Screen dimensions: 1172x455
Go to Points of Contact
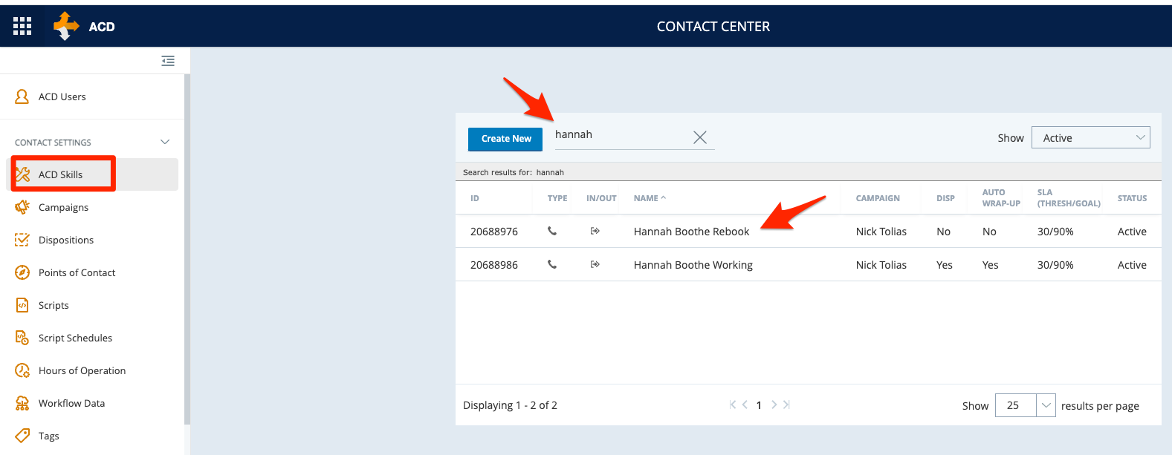click(x=77, y=272)
